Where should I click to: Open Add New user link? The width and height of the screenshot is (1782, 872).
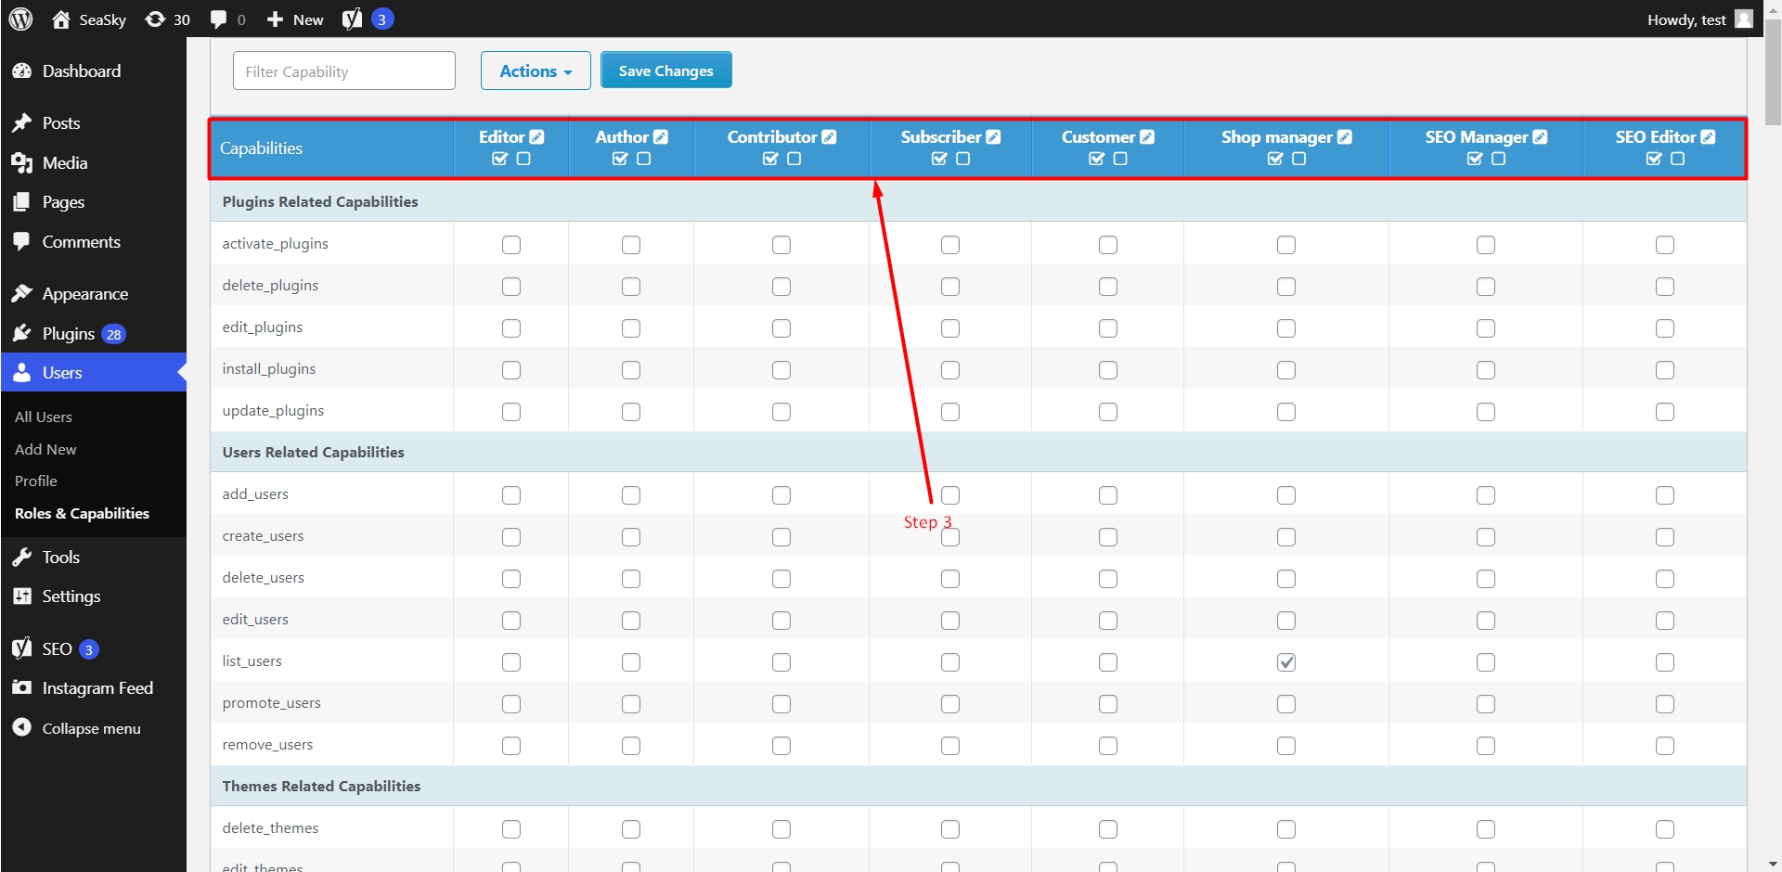click(x=45, y=449)
